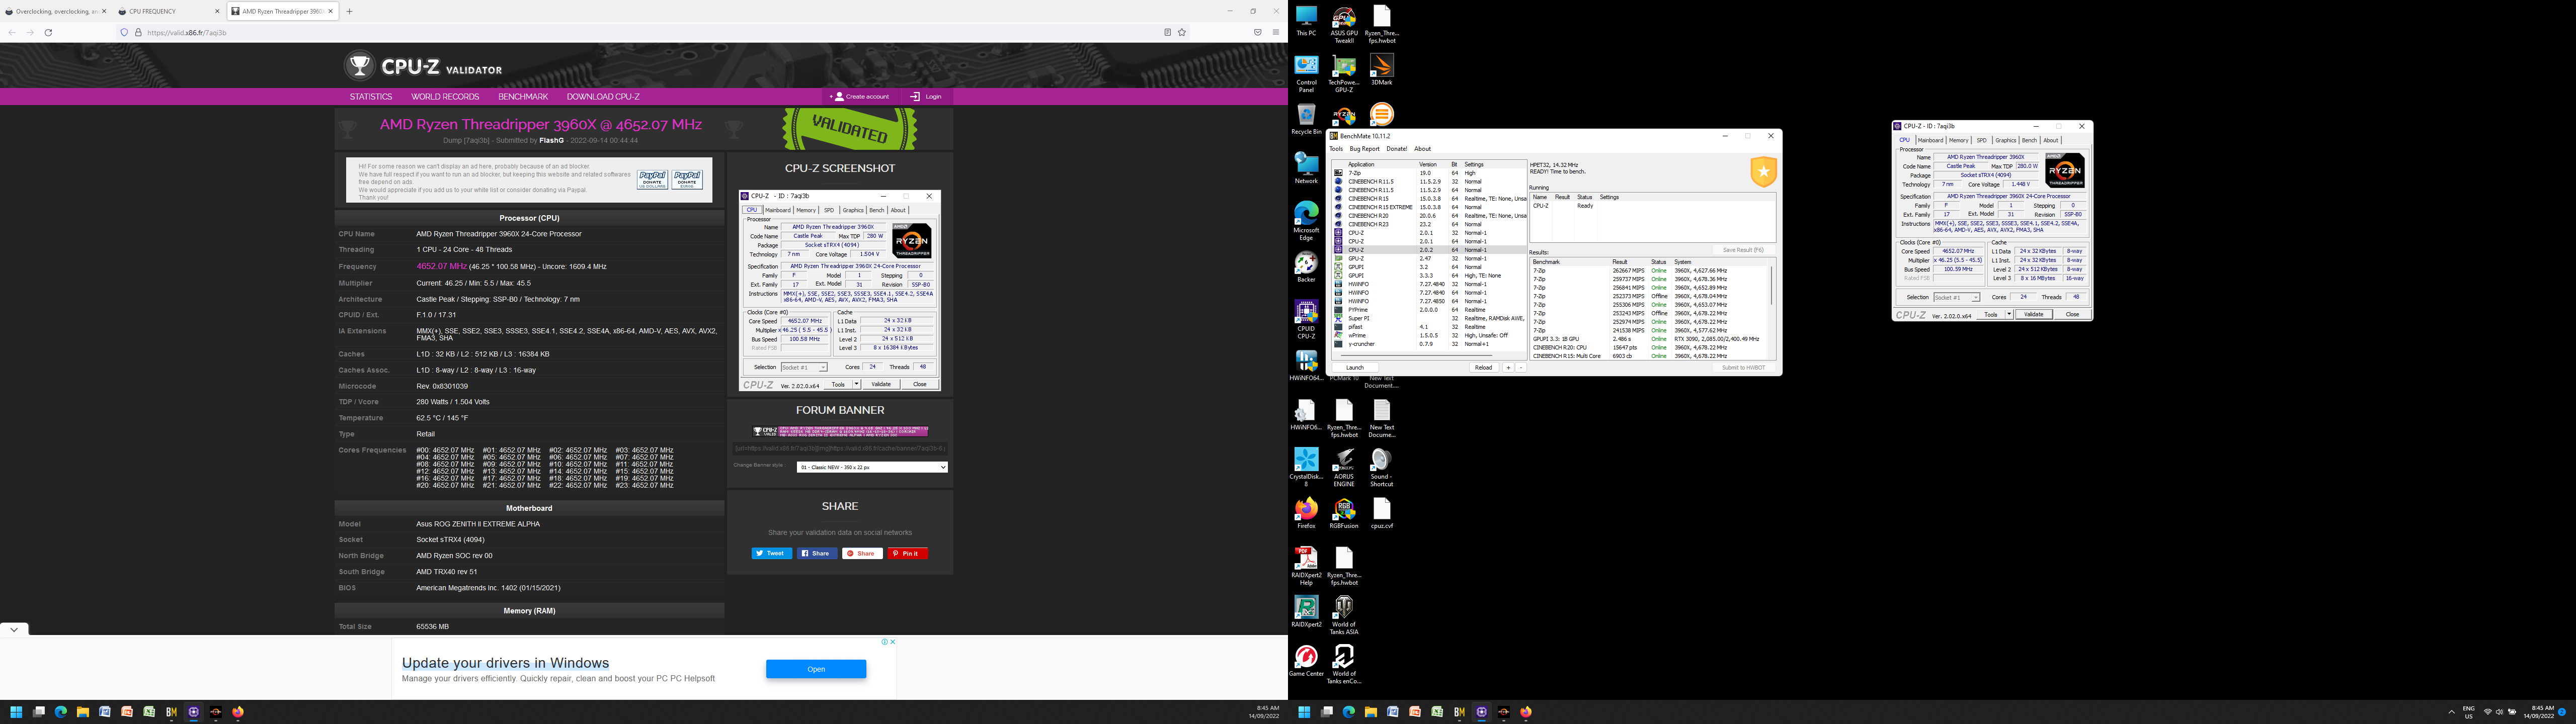Click the ENG US language indicator in tray
Viewport: 2576px width, 724px height.
(2469, 712)
